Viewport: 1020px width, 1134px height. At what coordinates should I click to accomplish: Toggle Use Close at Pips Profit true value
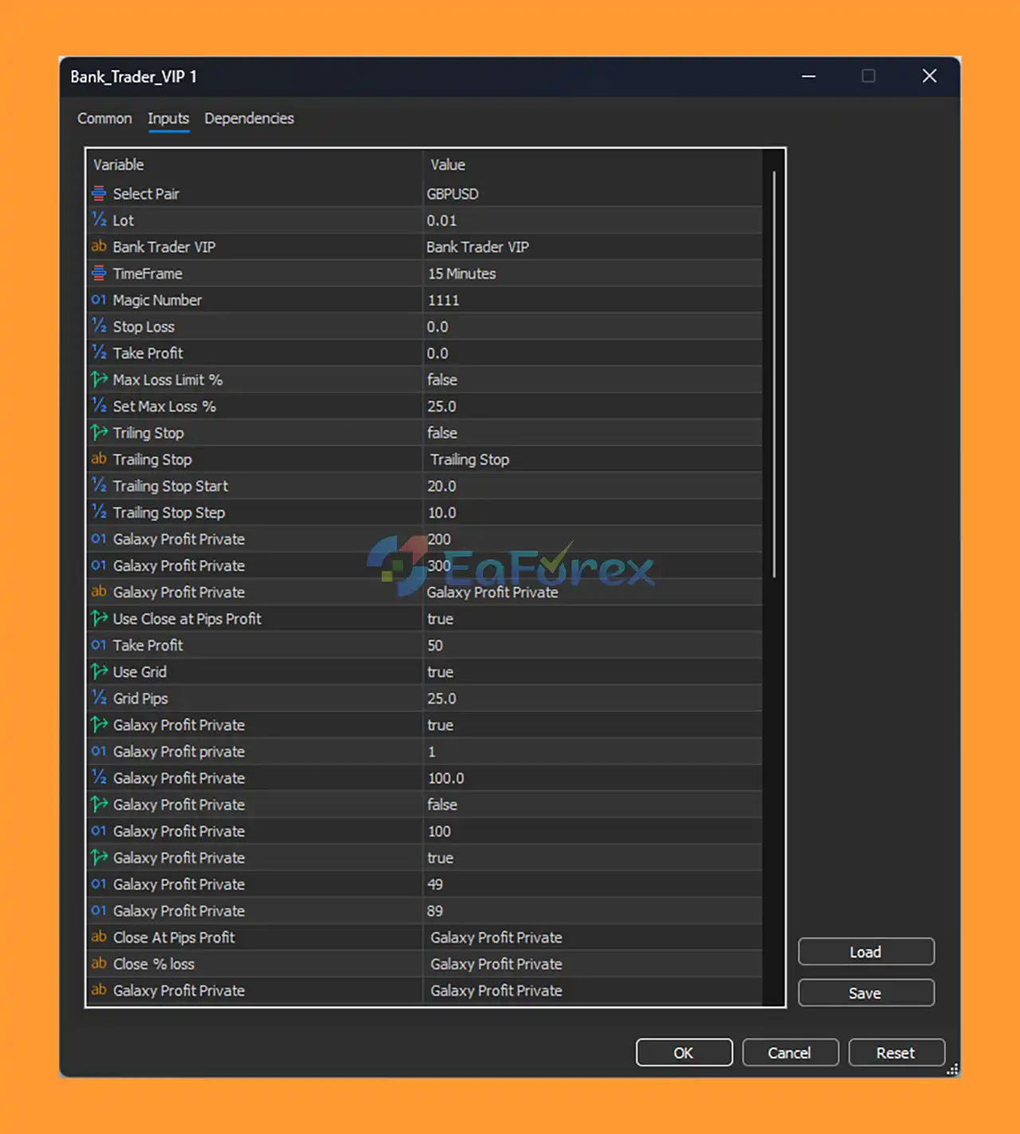[440, 618]
